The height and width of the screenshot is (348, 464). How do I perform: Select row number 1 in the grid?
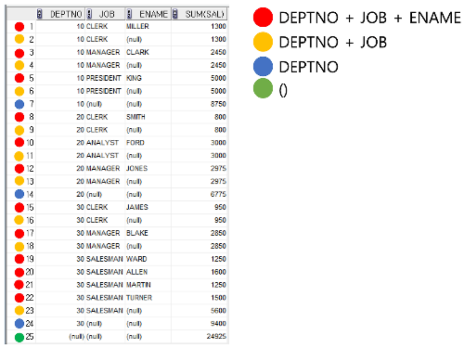[32, 27]
